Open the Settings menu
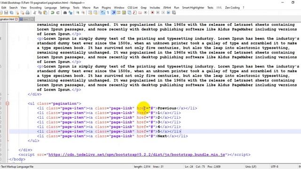 click(65, 8)
